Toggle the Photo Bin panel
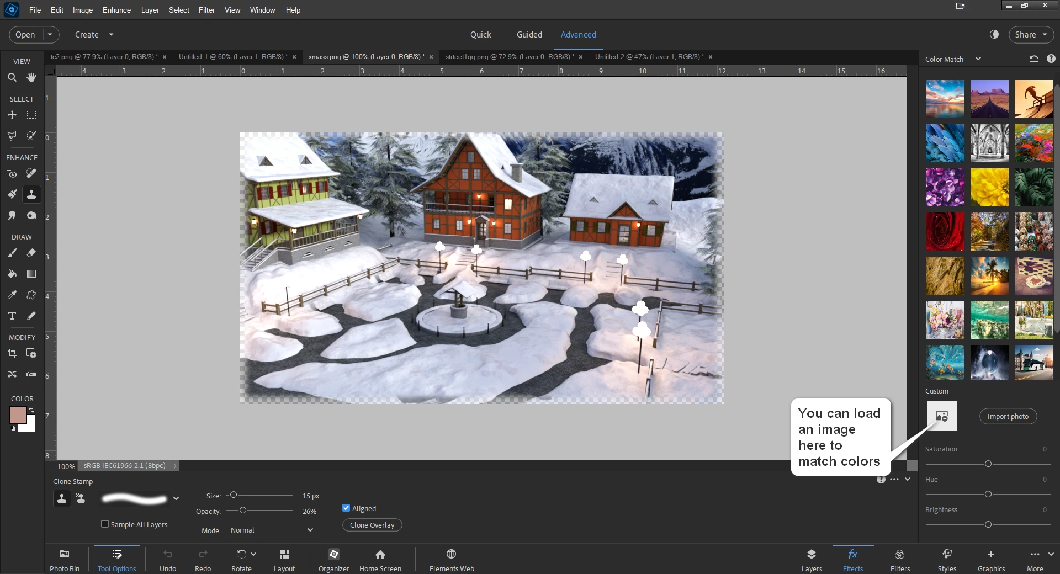This screenshot has width=1060, height=574. pos(65,560)
